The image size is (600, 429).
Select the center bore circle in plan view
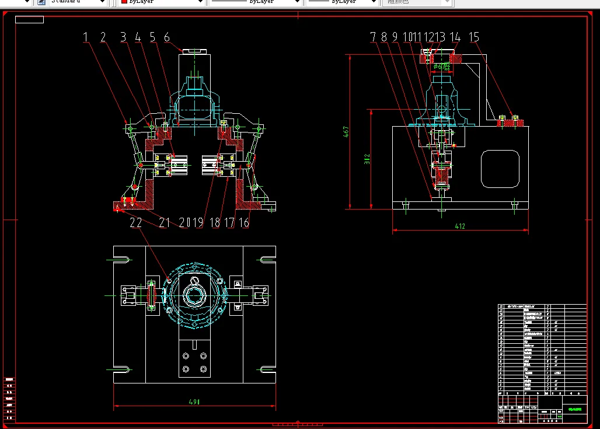tap(194, 295)
